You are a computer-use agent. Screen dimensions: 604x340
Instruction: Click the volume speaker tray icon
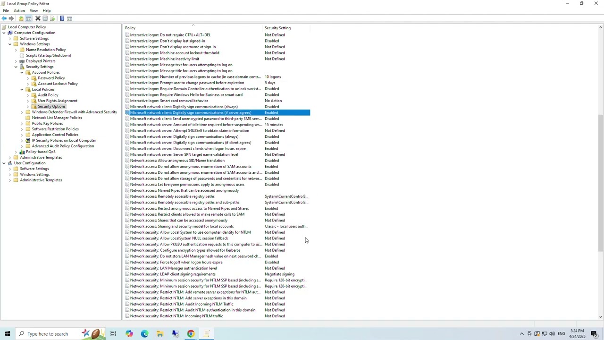552,334
